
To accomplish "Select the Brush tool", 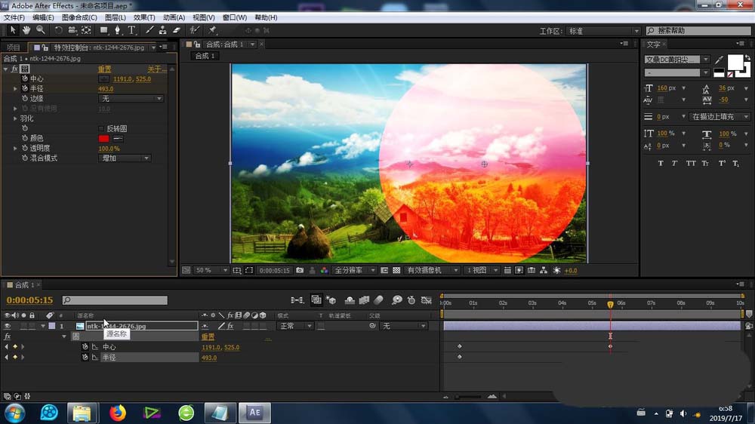I will (149, 30).
